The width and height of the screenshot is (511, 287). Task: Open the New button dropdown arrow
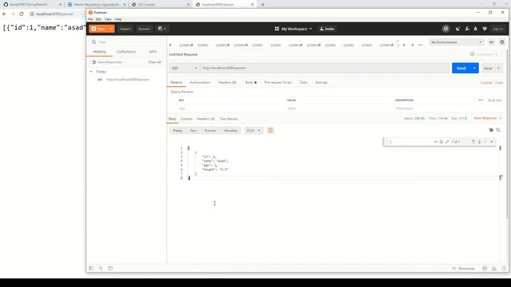111,29
